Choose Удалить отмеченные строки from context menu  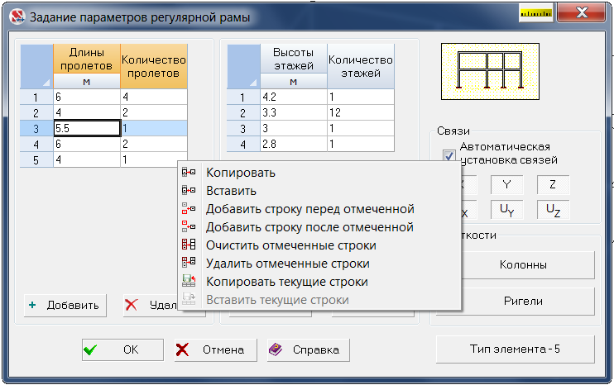click(x=287, y=264)
